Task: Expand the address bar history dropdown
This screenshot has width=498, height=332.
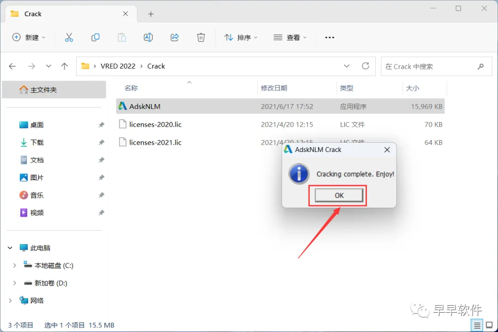Action: 346,66
